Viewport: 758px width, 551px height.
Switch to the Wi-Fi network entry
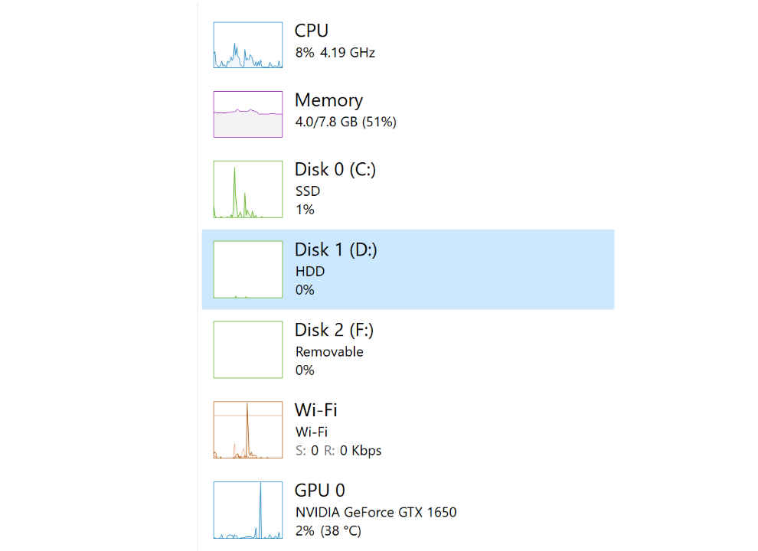[408, 429]
